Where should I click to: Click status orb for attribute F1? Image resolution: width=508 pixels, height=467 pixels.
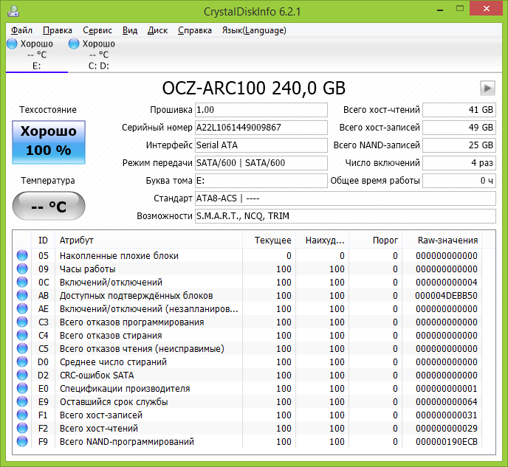(22, 415)
